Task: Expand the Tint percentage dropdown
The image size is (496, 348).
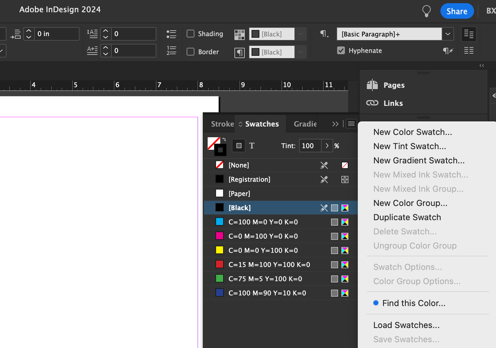Action: point(328,146)
